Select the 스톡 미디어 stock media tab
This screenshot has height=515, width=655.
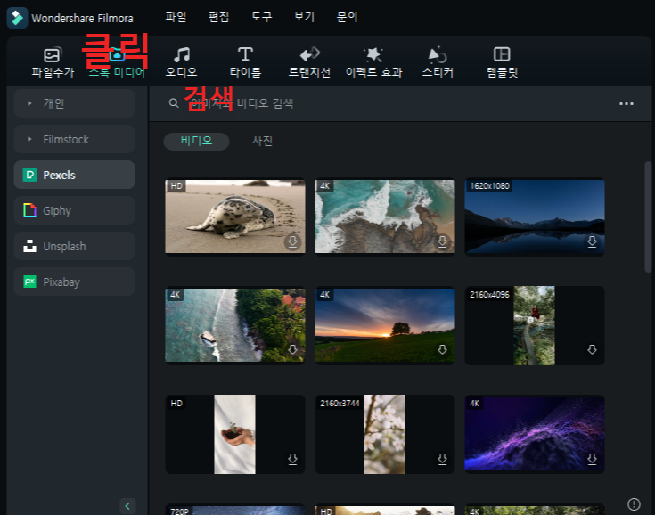[117, 62]
